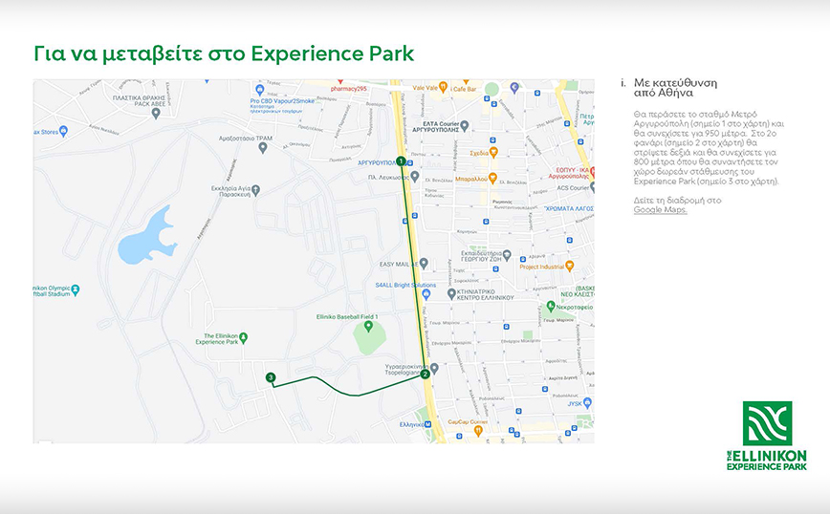Screen dimensions: 830x514
Task: Click the Pro CBD Vapour2Smoke shop pin
Action: click(x=260, y=89)
